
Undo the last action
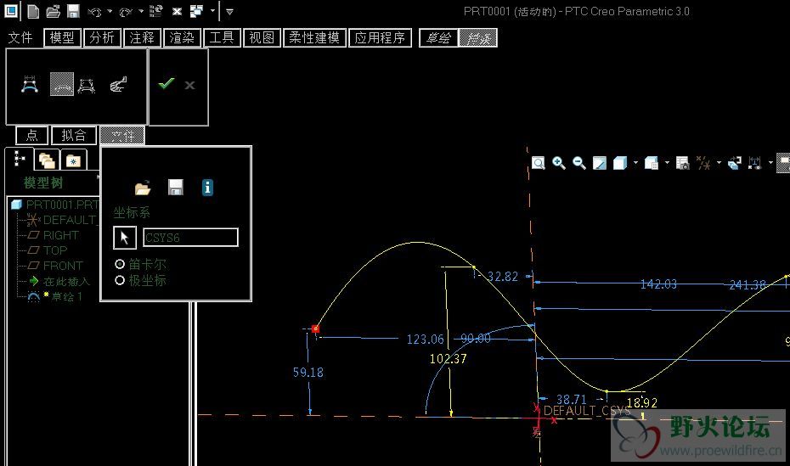[94, 12]
